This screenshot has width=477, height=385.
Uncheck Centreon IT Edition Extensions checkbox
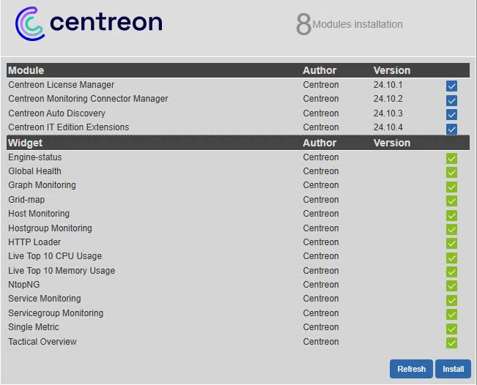tap(451, 129)
